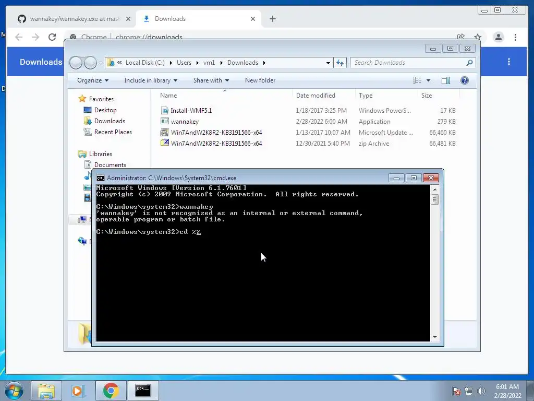This screenshot has width=534, height=401.
Task: Click the Action Center flag tray icon
Action: tap(456, 391)
